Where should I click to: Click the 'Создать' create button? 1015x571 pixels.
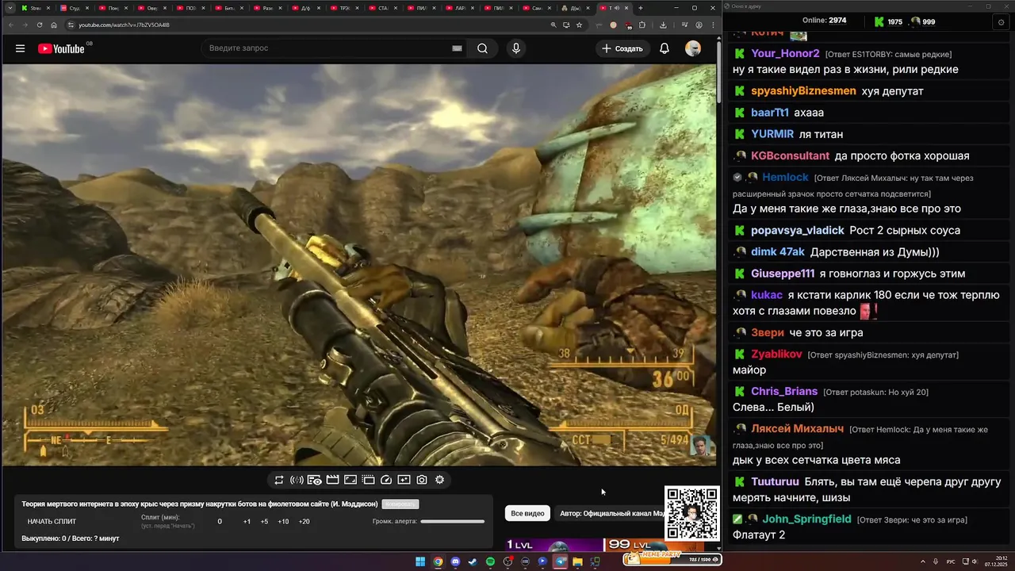click(x=622, y=48)
